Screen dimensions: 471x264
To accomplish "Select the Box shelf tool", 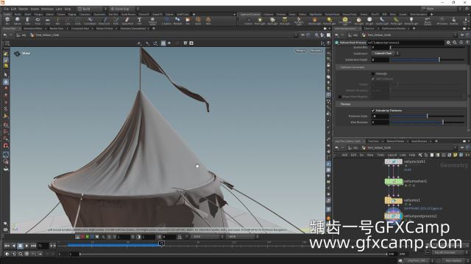I will (x=7, y=21).
